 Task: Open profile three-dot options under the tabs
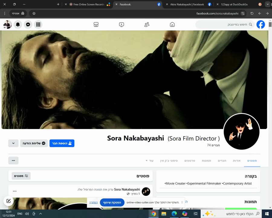coord(13,160)
